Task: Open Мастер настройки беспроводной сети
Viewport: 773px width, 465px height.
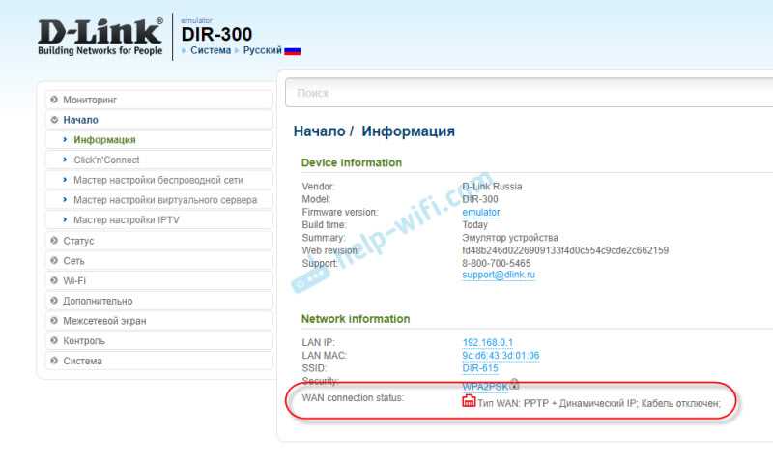Action: point(158,180)
